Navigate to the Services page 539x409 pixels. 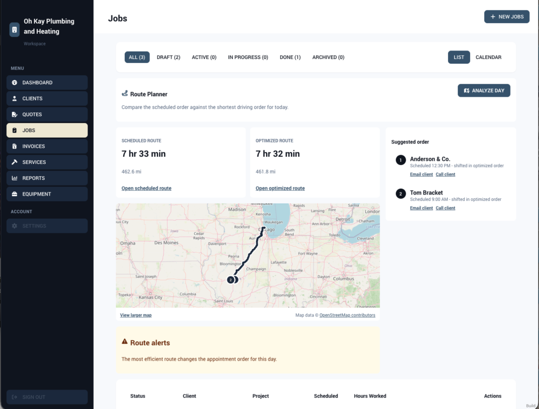coord(47,162)
